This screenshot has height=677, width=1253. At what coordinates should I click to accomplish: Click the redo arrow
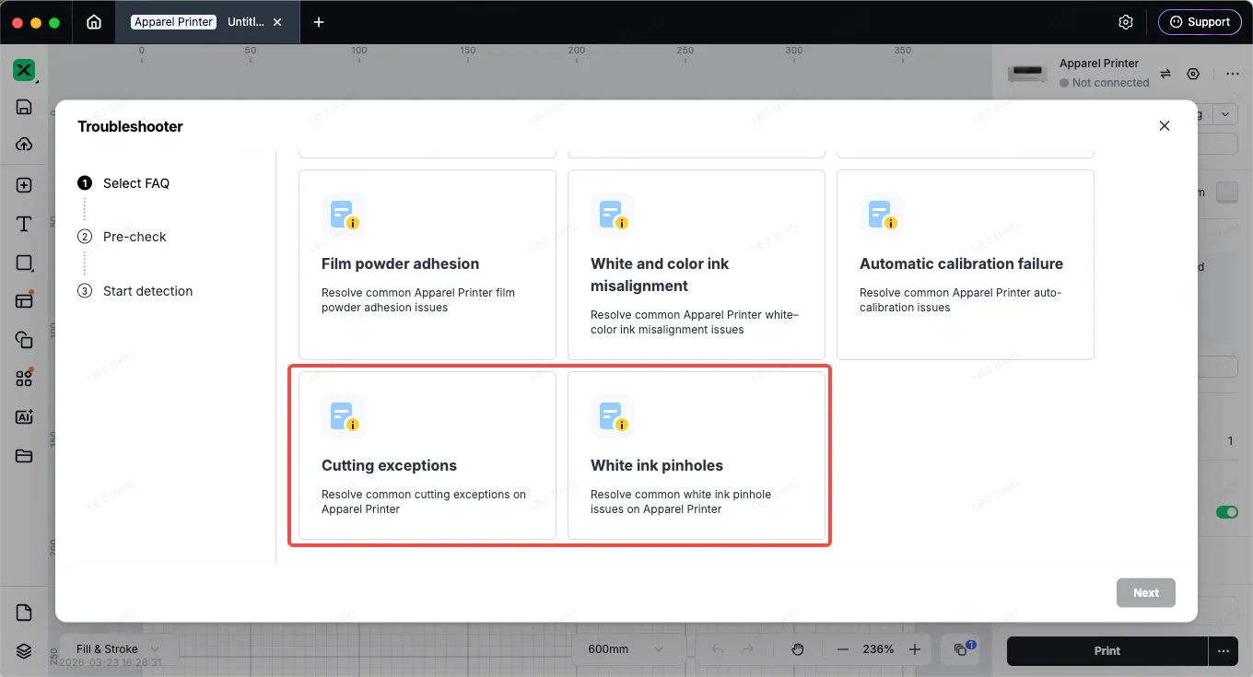(x=747, y=649)
